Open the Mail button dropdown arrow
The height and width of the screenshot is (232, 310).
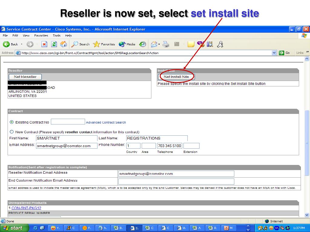click(x=159, y=44)
